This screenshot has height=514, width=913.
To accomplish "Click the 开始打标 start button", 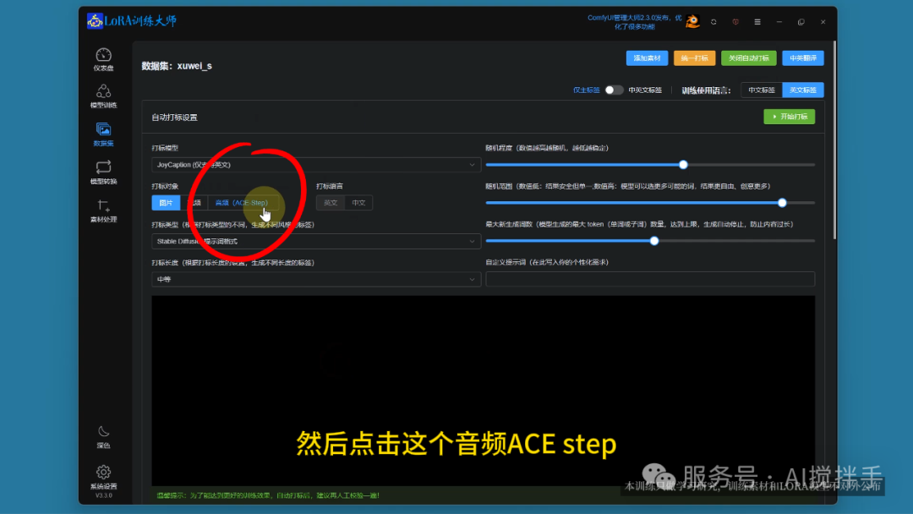I will coord(789,117).
